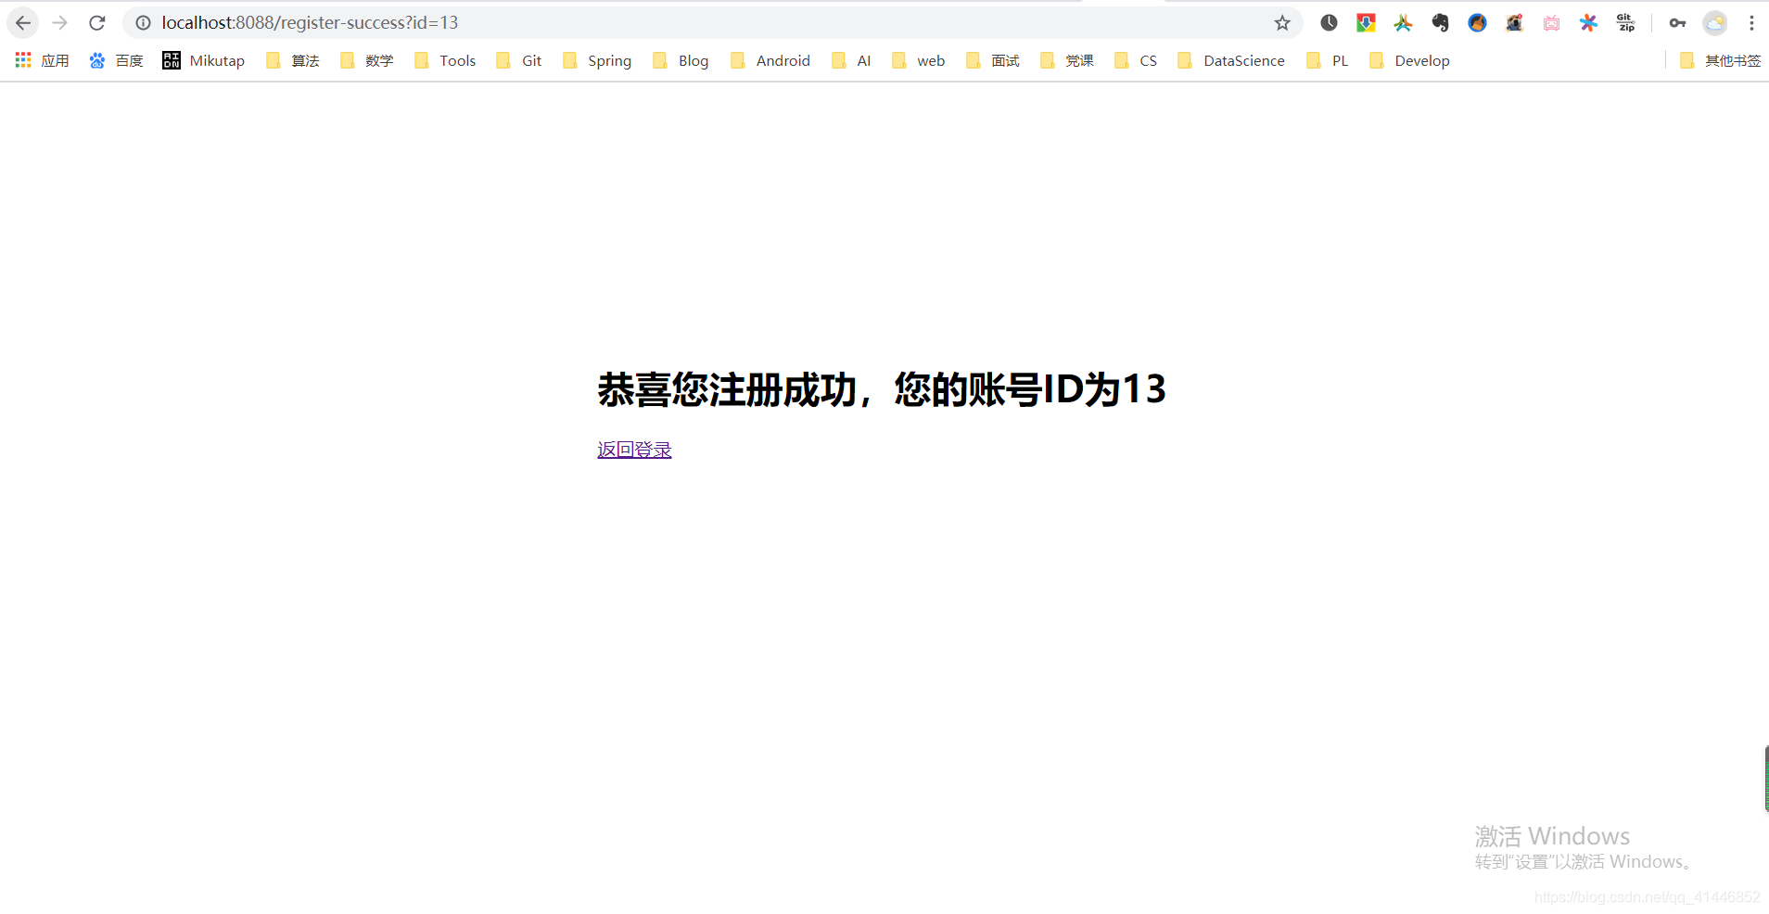
Task: Open the three-dot Chrome menu
Action: 1751,22
